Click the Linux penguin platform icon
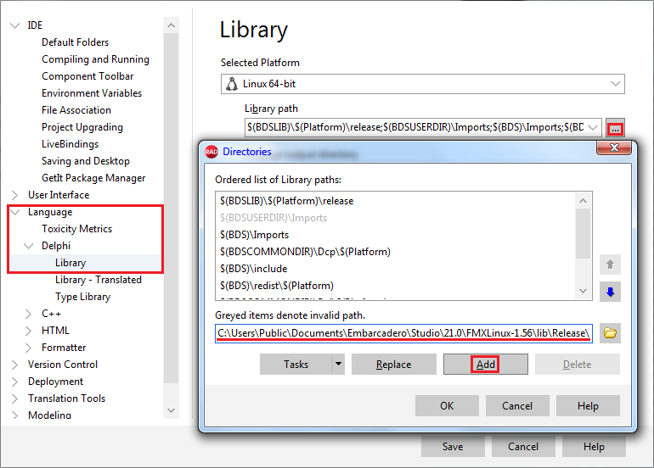The height and width of the screenshot is (468, 654). coord(232,84)
